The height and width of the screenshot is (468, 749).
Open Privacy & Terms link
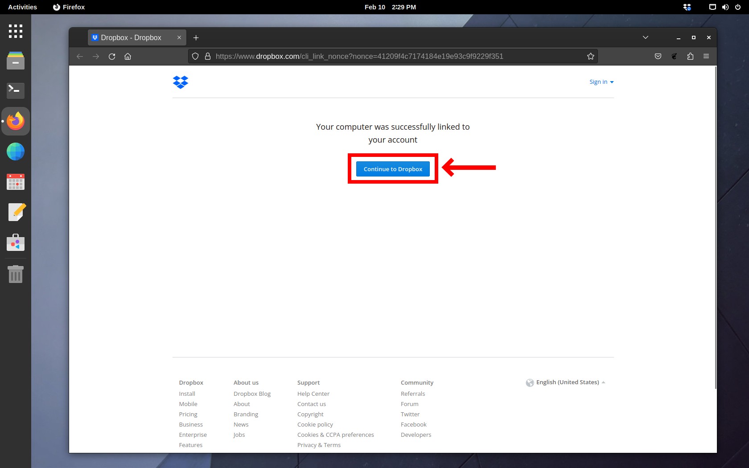pyautogui.click(x=319, y=445)
